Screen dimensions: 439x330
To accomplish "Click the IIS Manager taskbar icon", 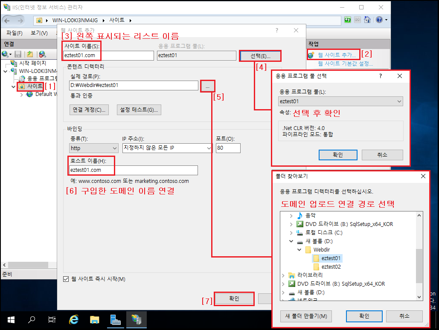I will tap(137, 320).
